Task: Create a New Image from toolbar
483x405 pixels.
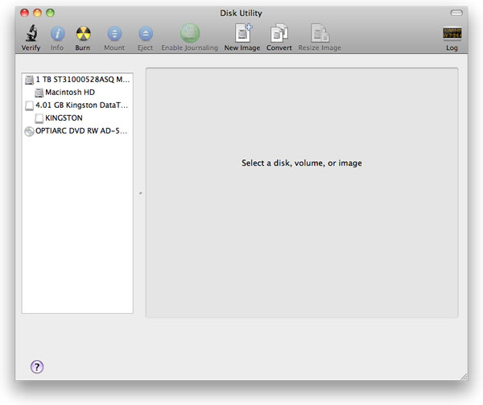Action: point(242,34)
